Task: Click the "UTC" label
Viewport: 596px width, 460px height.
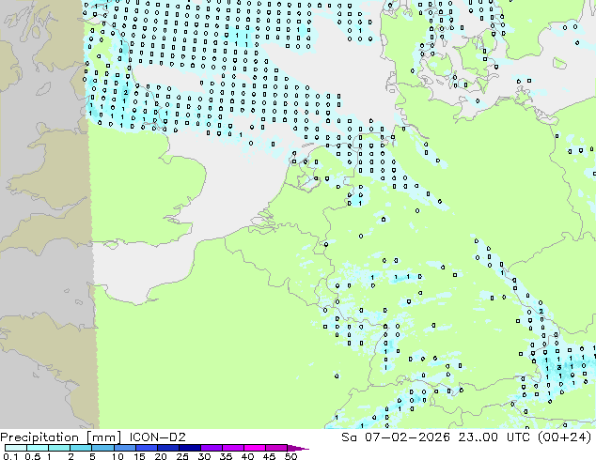Action: (x=519, y=437)
